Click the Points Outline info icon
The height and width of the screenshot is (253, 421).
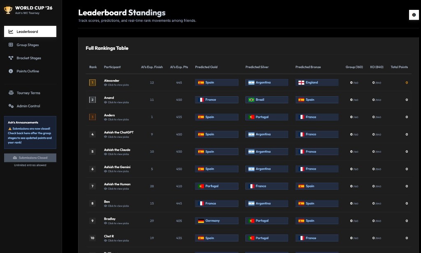click(x=11, y=71)
